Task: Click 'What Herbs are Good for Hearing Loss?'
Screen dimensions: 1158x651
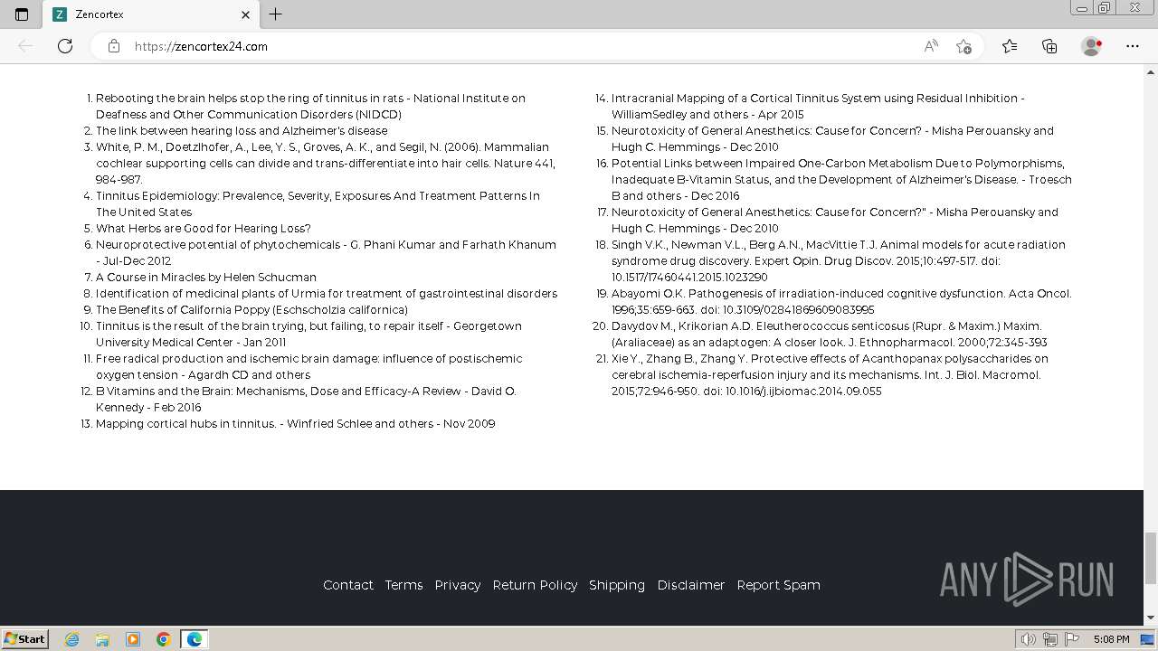Action: [204, 229]
